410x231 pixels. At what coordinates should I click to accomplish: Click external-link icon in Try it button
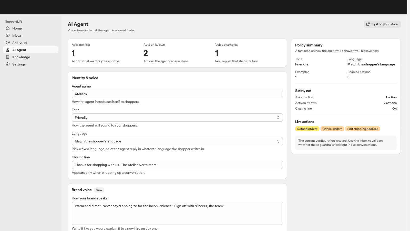tap(368, 24)
